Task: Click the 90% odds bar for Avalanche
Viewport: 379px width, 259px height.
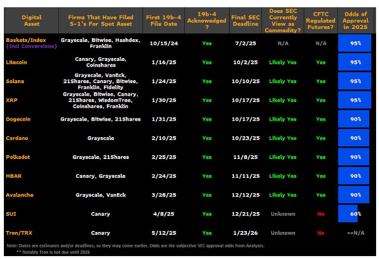Action: (x=354, y=194)
